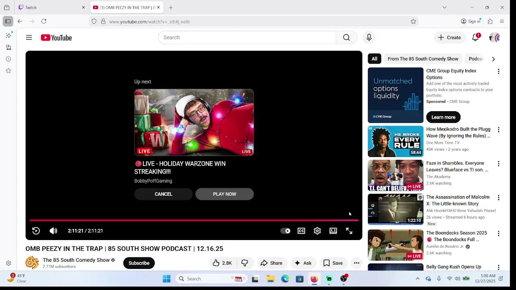Open the Windows Start menu
The image size is (516, 290).
click(x=166, y=279)
